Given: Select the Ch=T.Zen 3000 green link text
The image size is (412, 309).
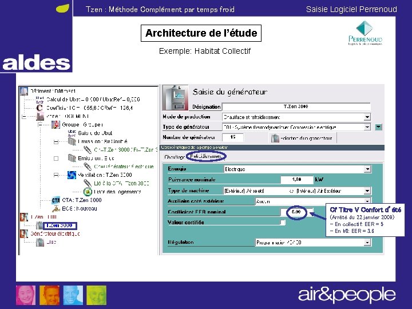Looking at the screenshot, I should click(x=125, y=150).
